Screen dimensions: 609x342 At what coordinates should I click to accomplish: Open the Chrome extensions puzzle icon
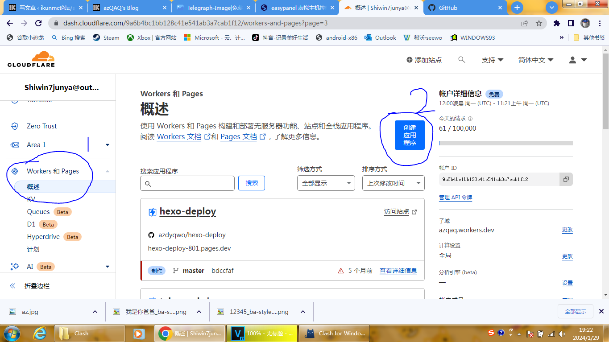click(x=556, y=23)
